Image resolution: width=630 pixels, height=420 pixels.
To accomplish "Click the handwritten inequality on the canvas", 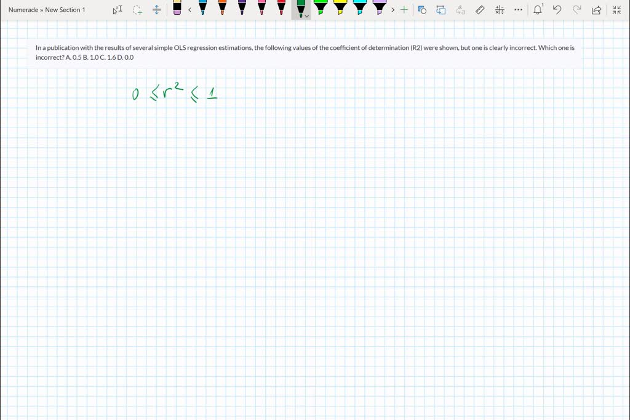I will [174, 93].
